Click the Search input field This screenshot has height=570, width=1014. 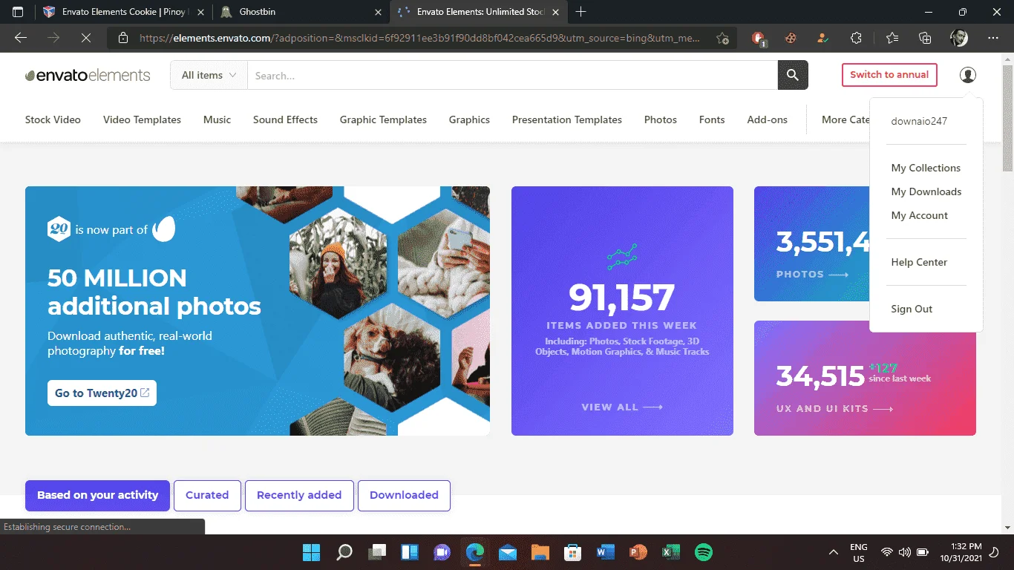point(512,75)
